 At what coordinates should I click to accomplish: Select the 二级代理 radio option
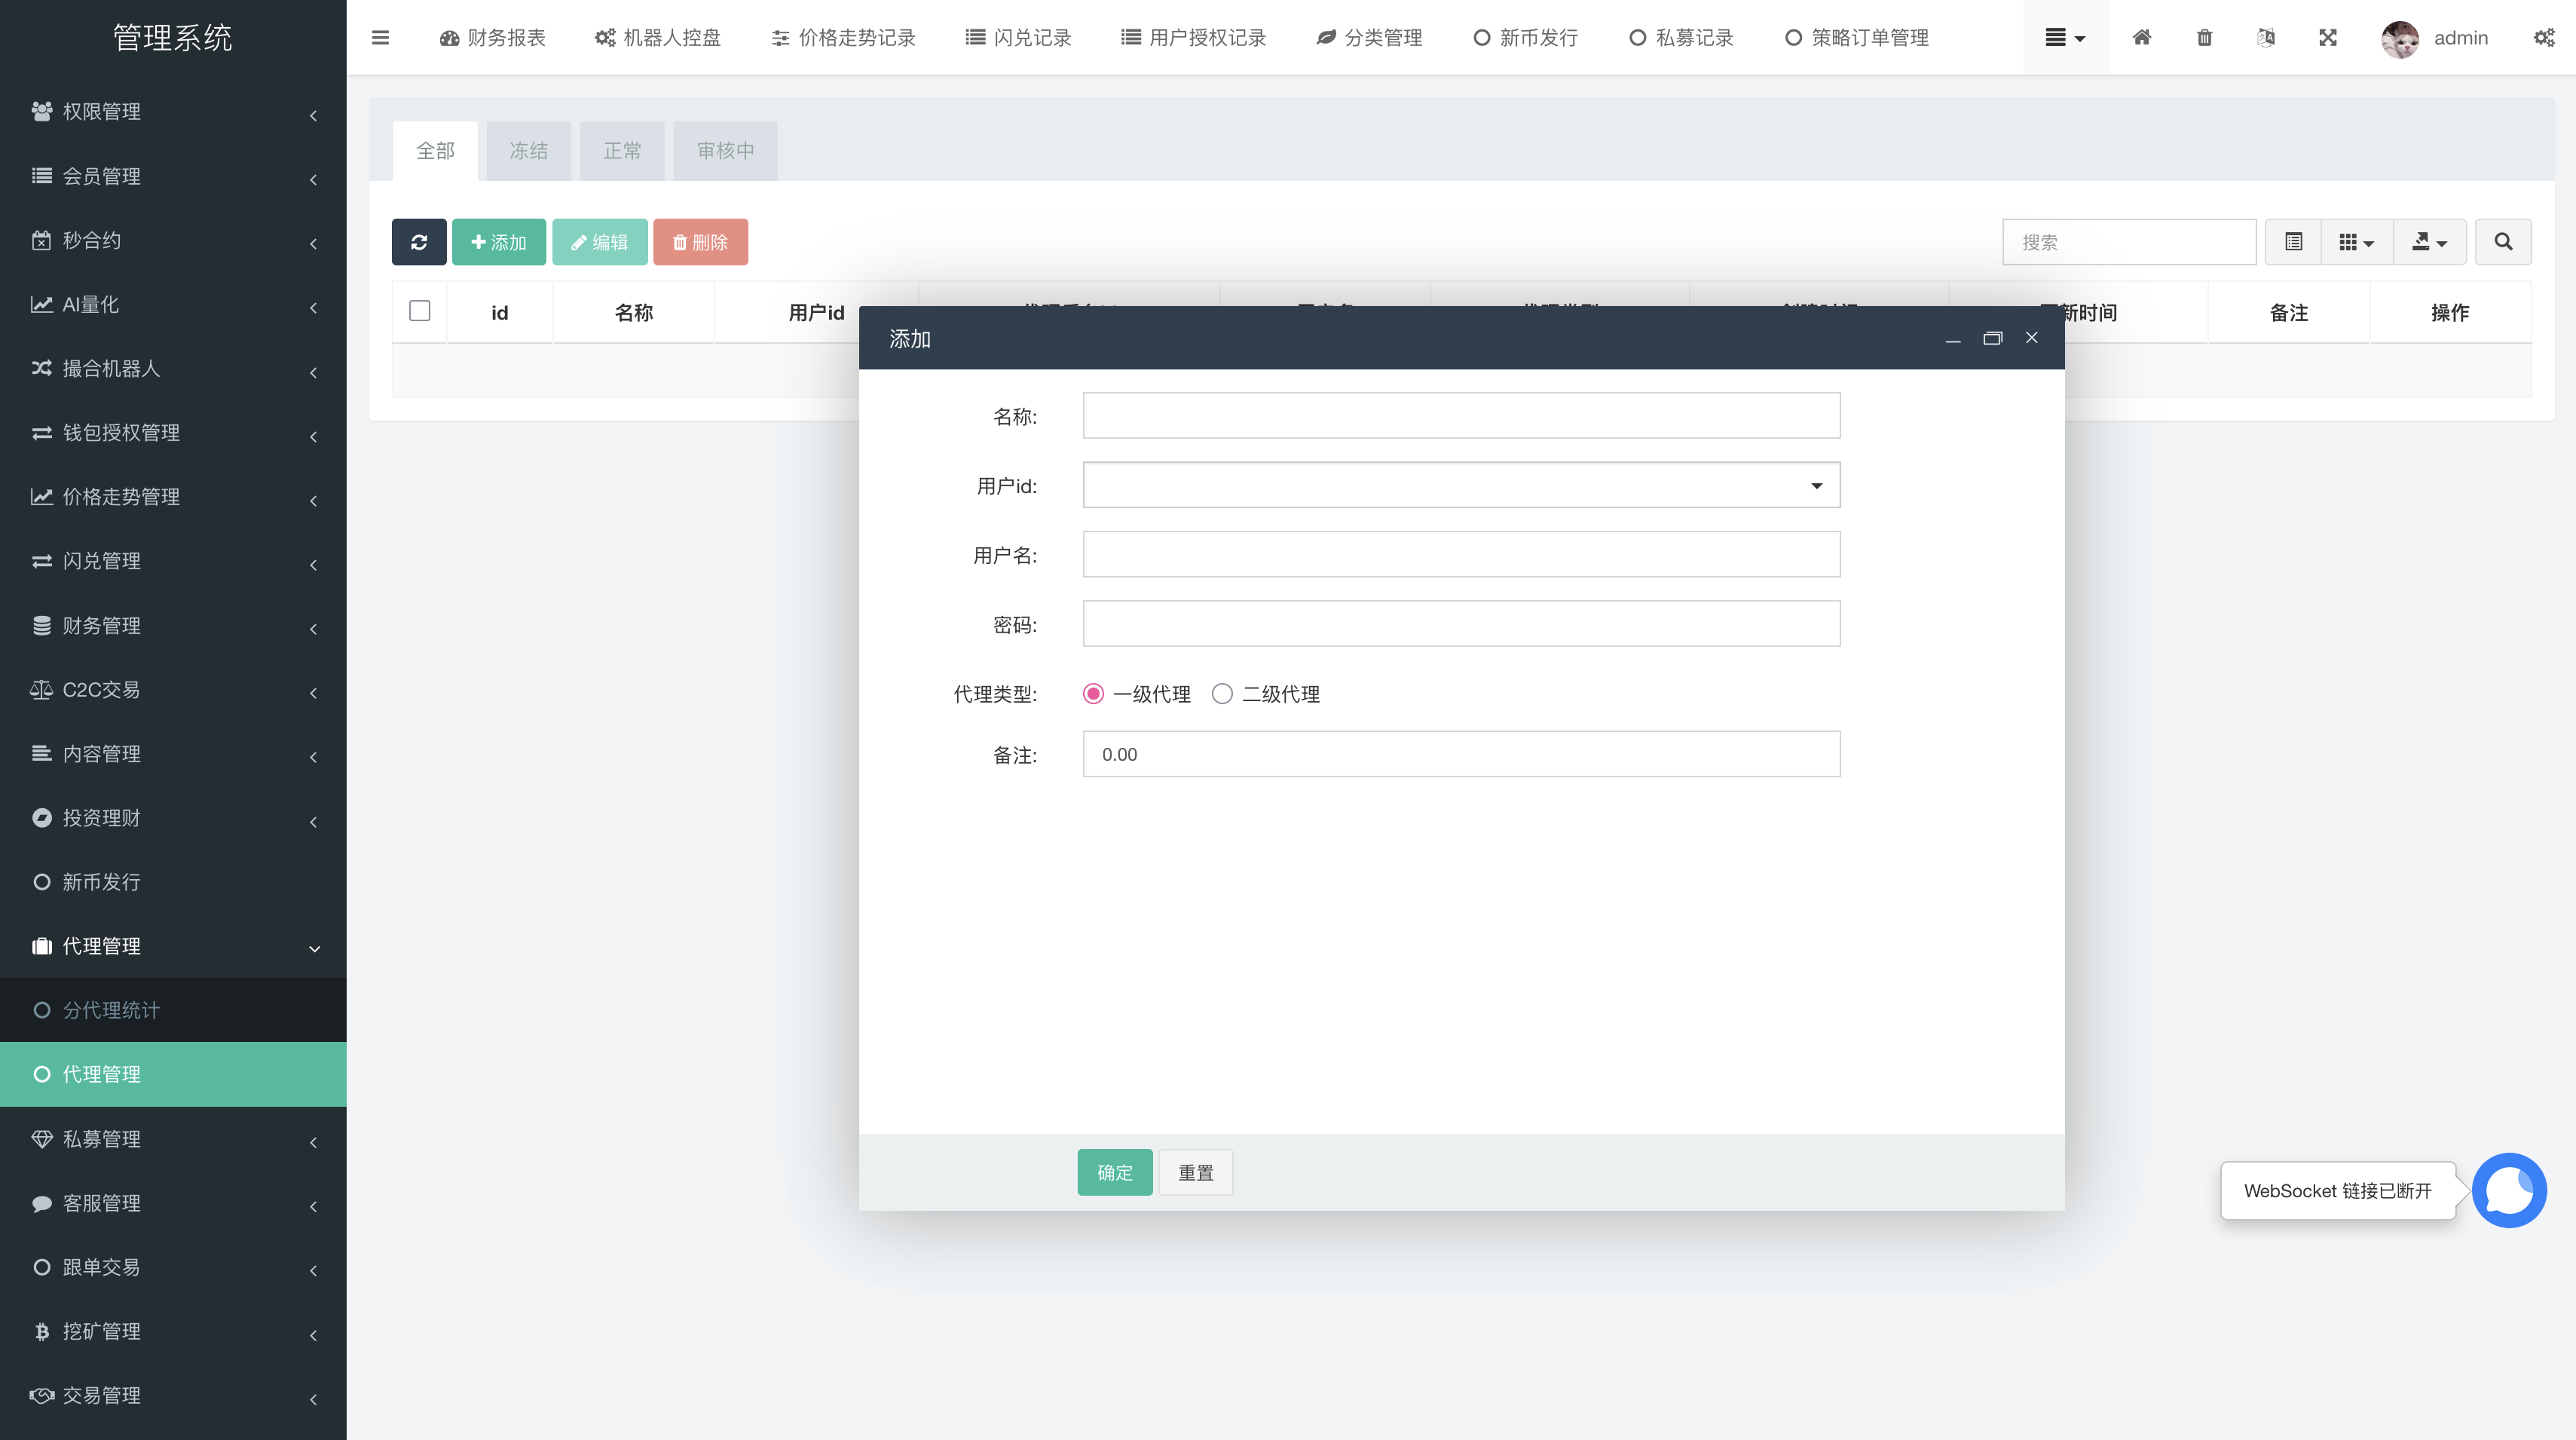(1222, 694)
